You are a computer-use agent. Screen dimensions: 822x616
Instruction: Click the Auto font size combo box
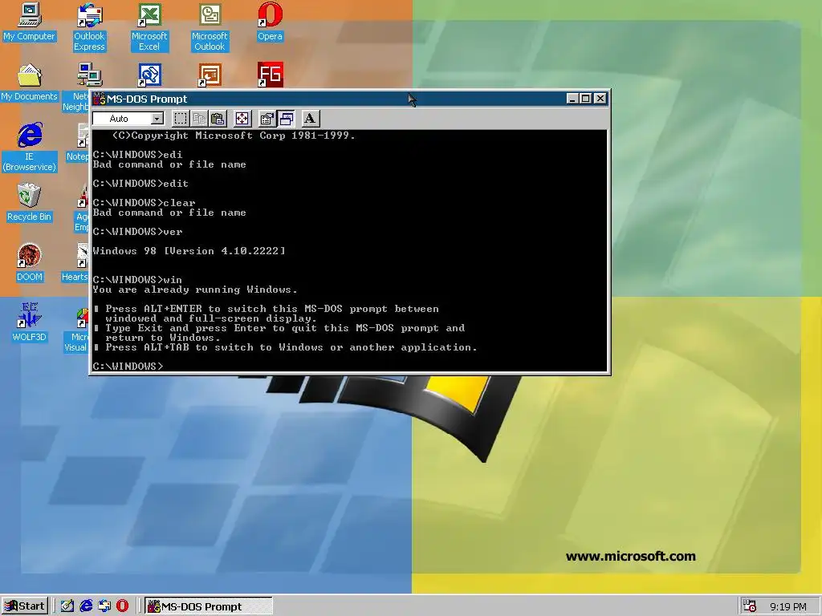128,119
